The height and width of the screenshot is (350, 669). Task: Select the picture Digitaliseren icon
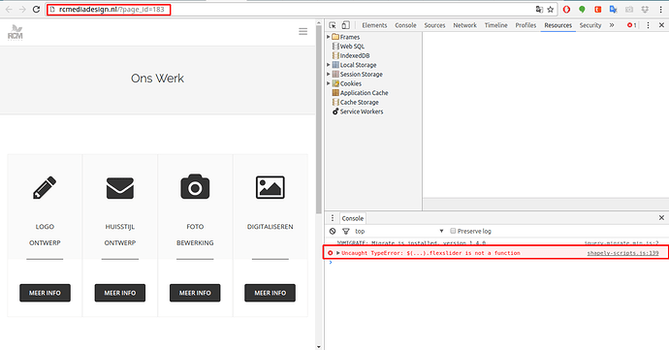tap(271, 187)
